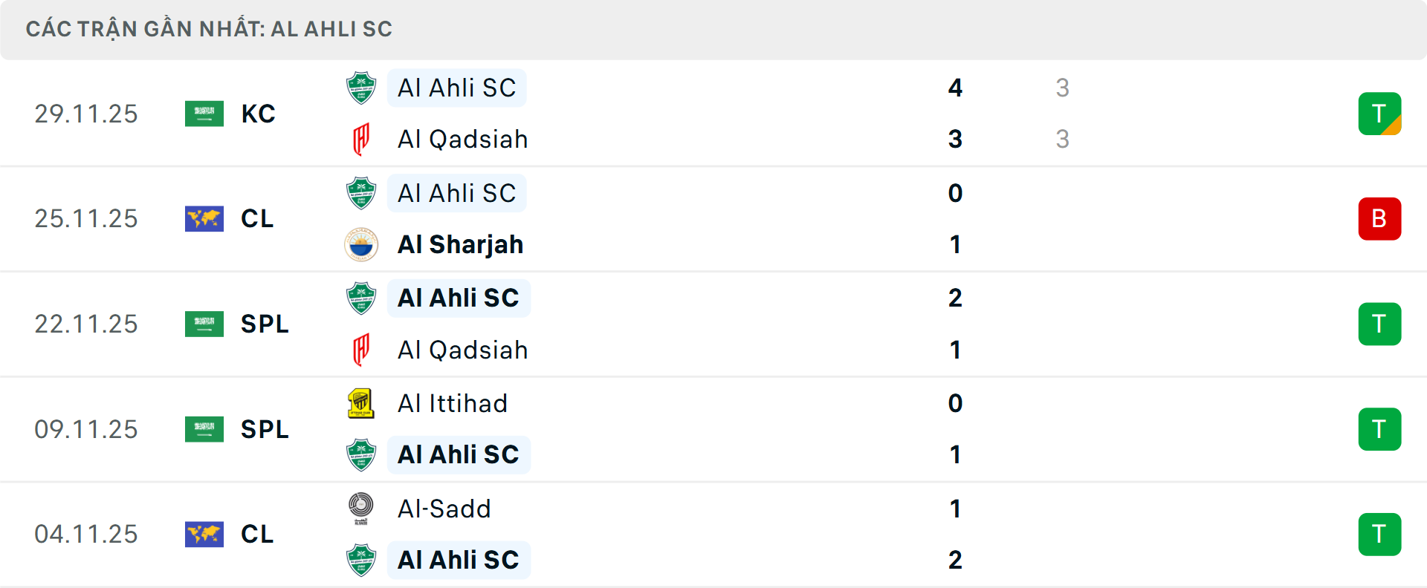Click the Al Ittihad yellow club logo
This screenshot has height=588, width=1427.
(x=361, y=403)
